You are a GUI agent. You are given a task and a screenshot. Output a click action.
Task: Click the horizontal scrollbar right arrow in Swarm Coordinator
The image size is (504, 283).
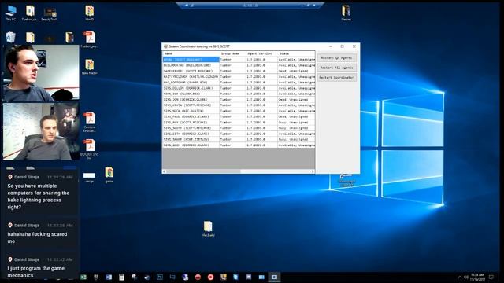coord(313,171)
